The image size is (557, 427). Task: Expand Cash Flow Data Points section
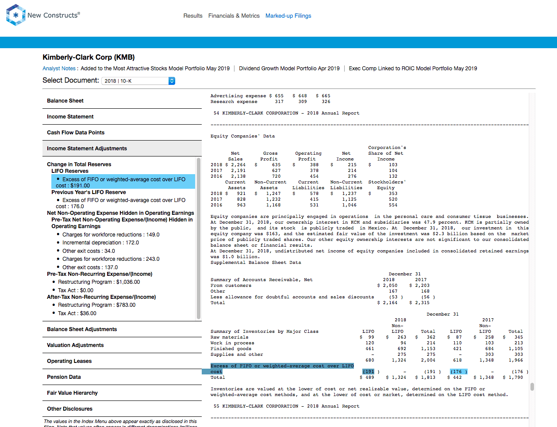click(x=122, y=133)
